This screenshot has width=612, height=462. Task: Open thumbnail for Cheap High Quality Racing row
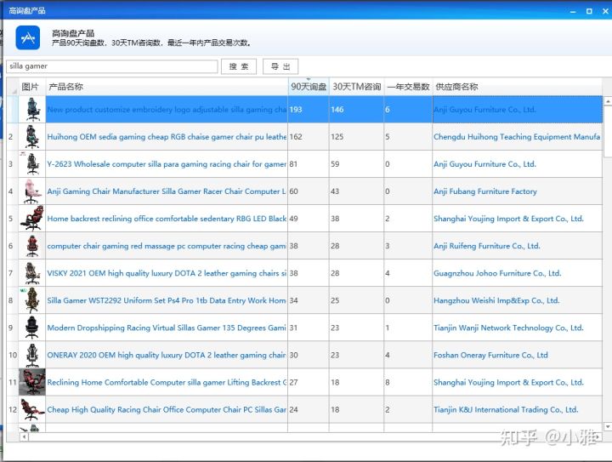click(x=32, y=409)
